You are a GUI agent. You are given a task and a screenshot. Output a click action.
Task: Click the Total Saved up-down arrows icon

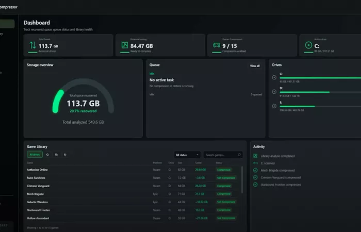coord(32,45)
